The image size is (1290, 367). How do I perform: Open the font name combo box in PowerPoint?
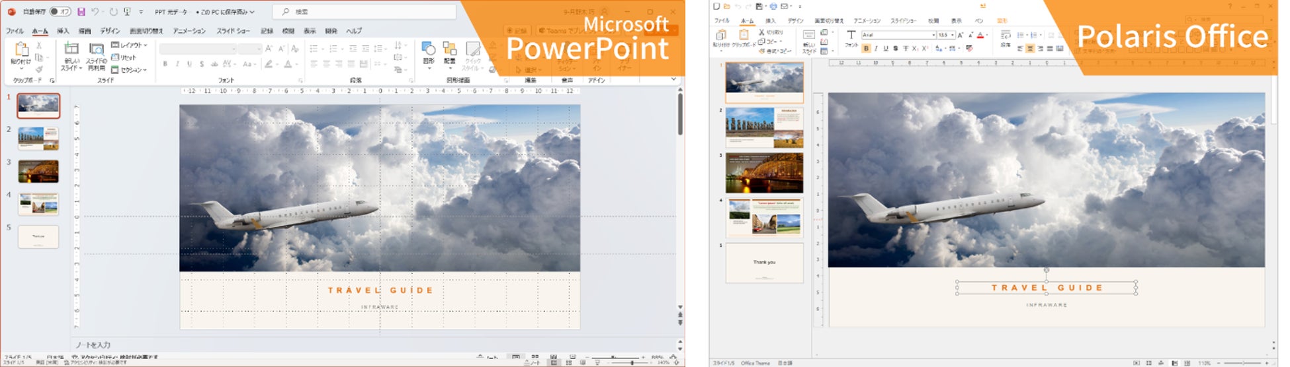pos(197,49)
